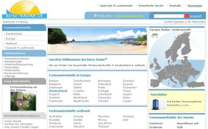Select Bulgarien in Europa list
Viewport: 208px width, 129px height.
click(55, 84)
